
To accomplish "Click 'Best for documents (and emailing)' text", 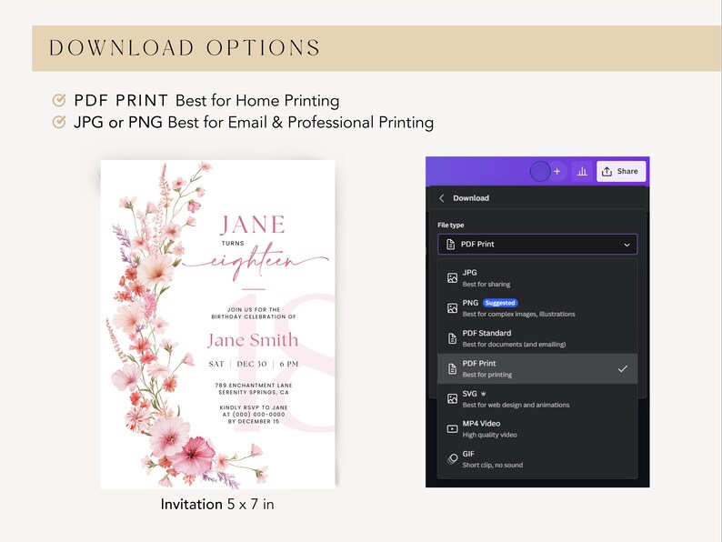I will pyautogui.click(x=514, y=345).
